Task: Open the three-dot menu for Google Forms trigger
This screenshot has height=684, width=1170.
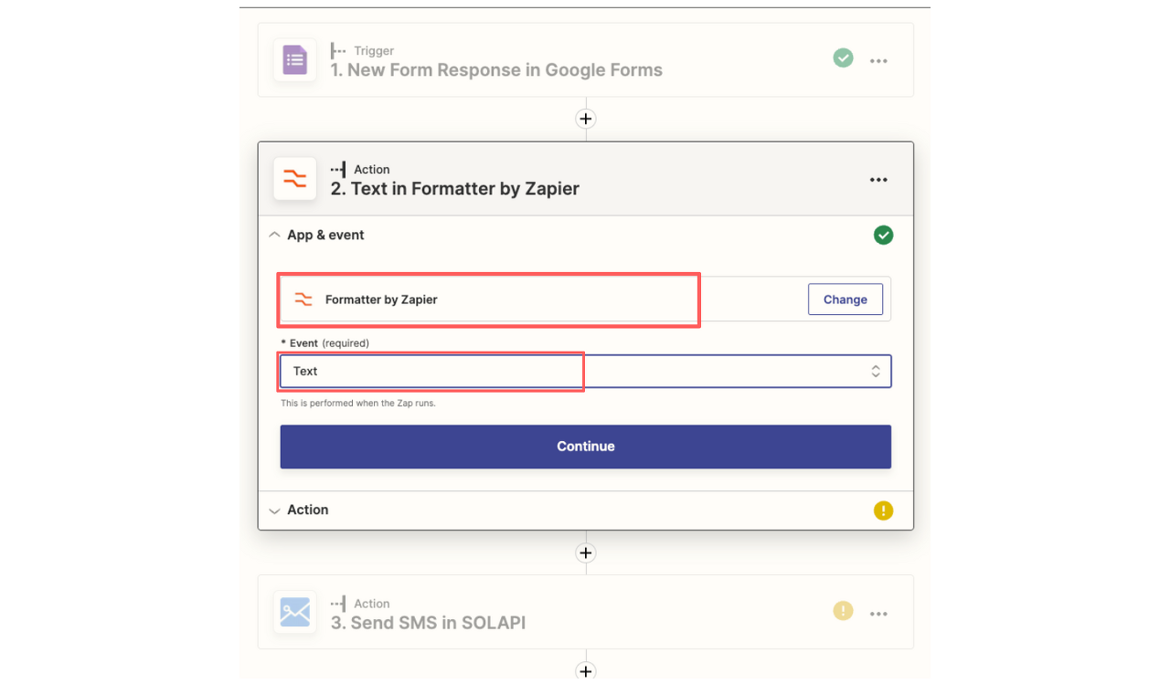Action: click(878, 61)
